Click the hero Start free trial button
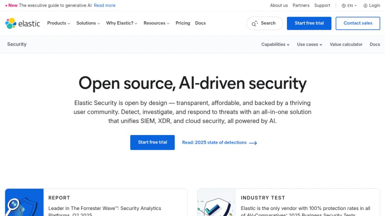The height and width of the screenshot is (216, 385). (x=153, y=142)
